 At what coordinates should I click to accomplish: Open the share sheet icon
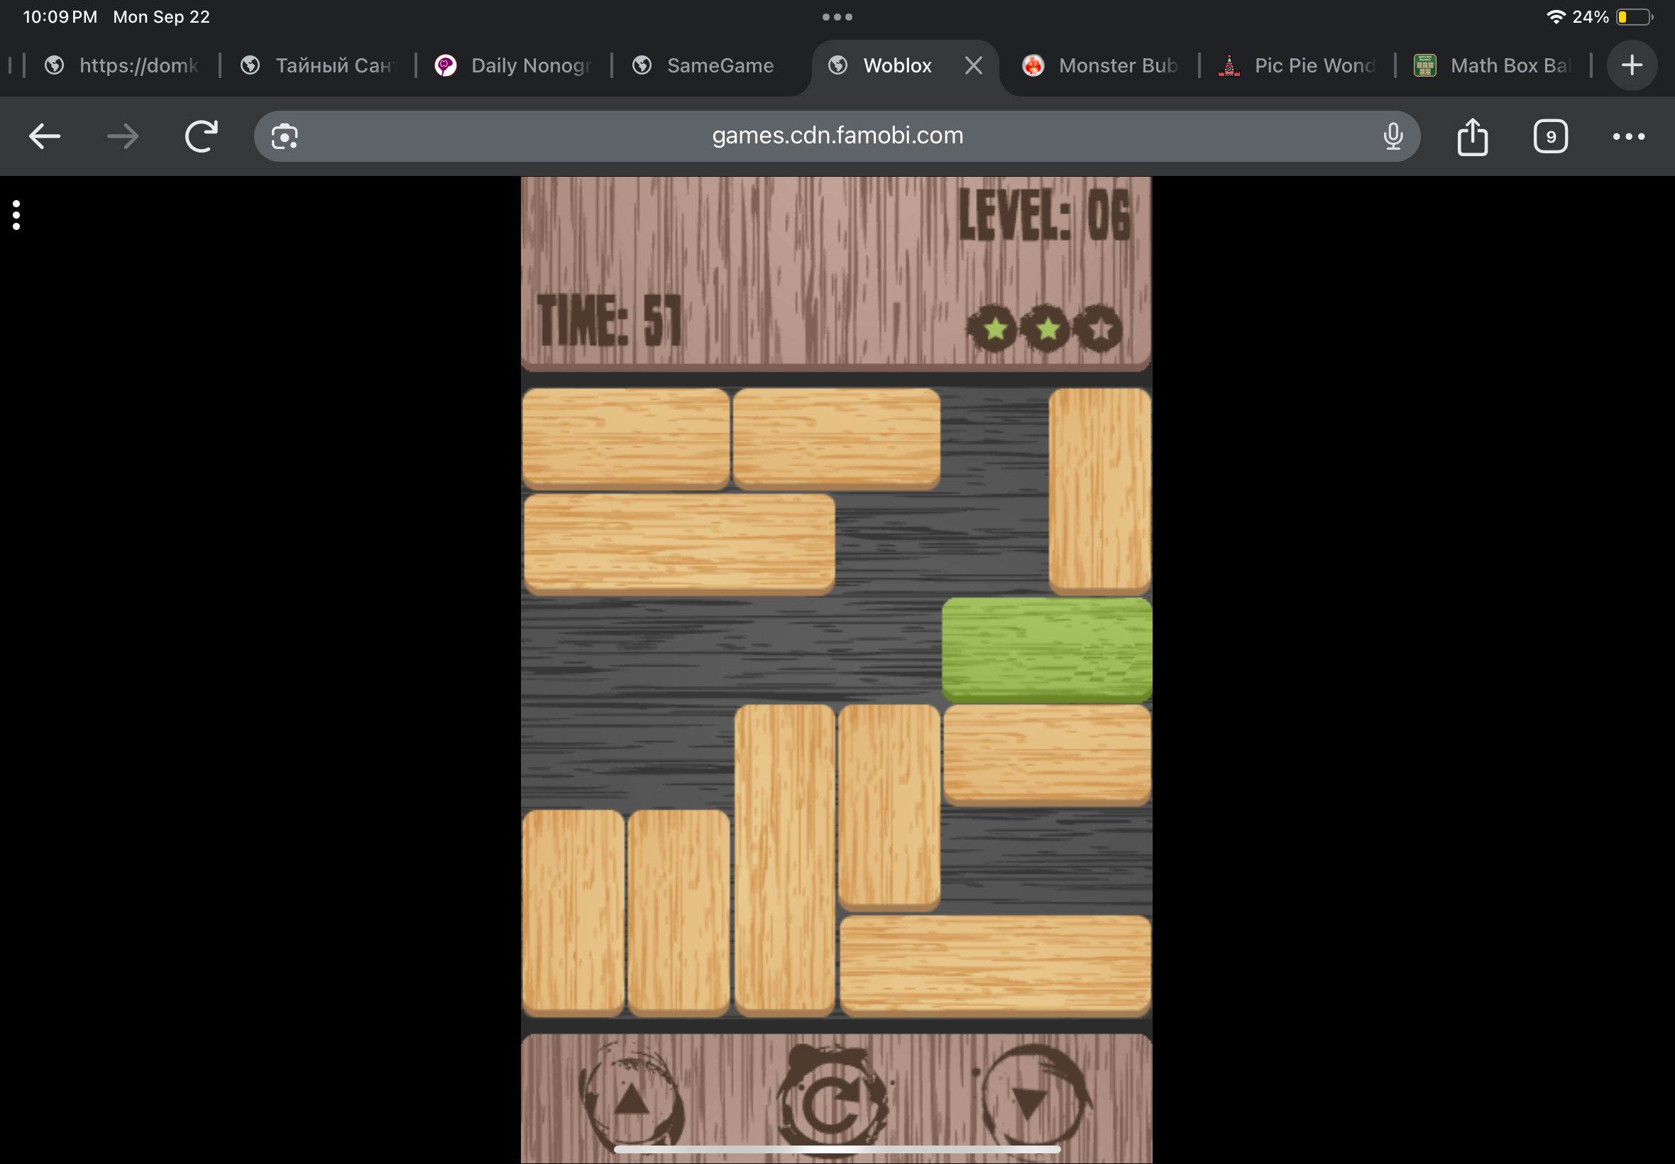[x=1472, y=136]
